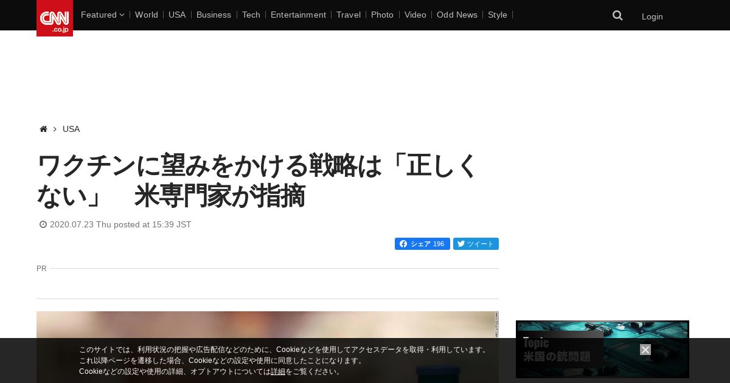Open the Photo section
The width and height of the screenshot is (730, 383).
coord(382,15)
